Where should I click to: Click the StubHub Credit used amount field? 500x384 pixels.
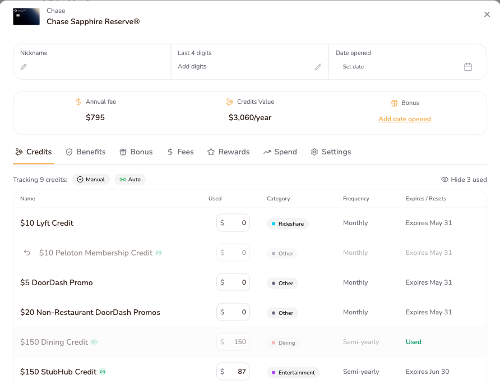point(233,372)
